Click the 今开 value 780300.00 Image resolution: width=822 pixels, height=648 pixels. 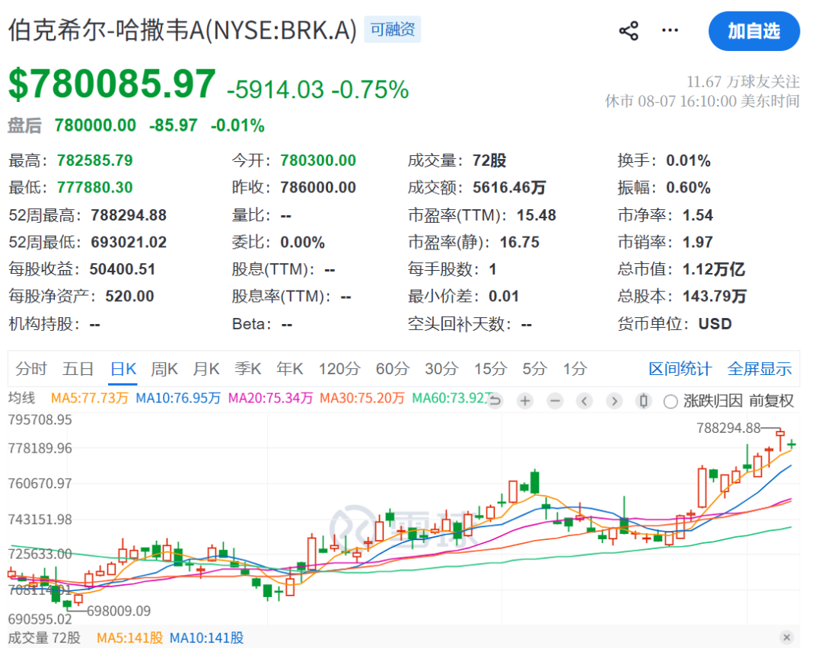(318, 160)
